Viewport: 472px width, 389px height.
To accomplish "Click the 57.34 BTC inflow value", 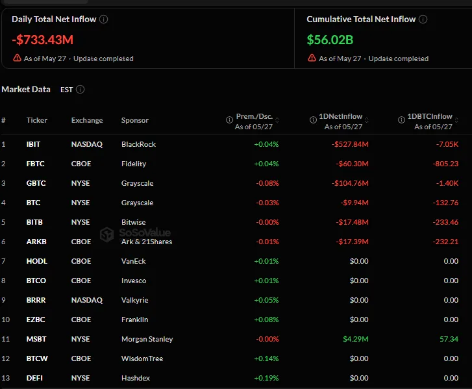I will coord(449,339).
